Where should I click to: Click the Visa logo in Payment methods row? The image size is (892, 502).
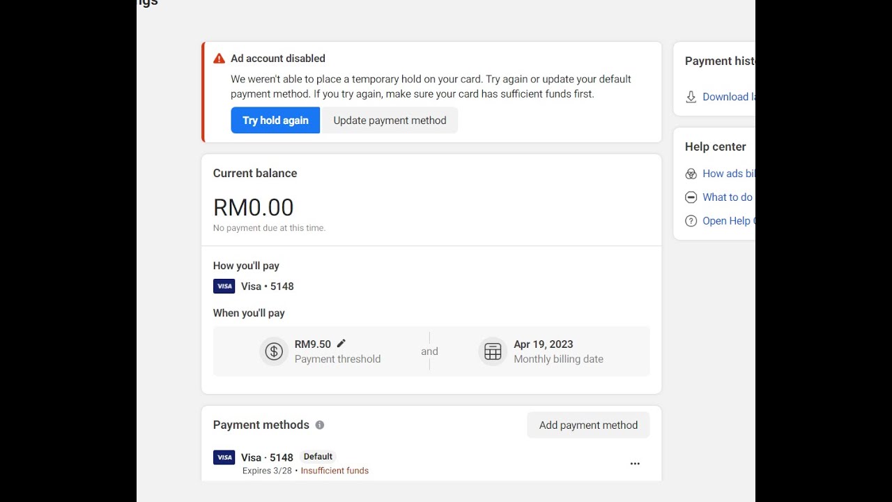tap(224, 457)
